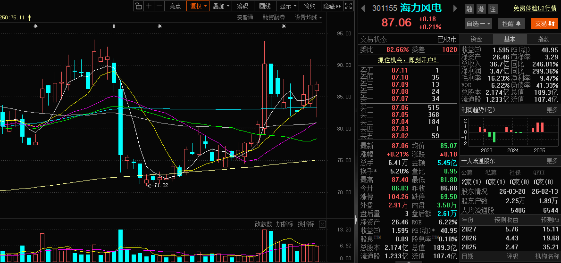This screenshot has width=561, height=263.
Task: Click 卖一 price 87.07
Action: pyautogui.click(x=400, y=98)
